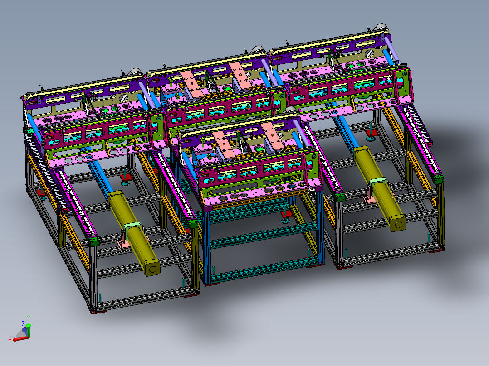Viewport: 489px width, 366px height.
Task: Click the green Y axis of the orientation triad
Action: (x=29, y=331)
